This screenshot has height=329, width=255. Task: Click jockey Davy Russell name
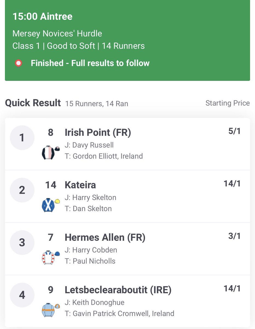[93, 145]
